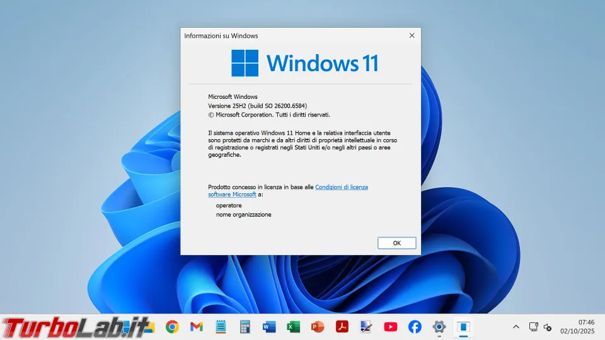
Task: Expand the hidden system tray icons chevron
Action: click(516, 327)
